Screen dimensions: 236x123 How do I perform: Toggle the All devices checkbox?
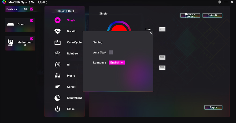(x=32, y=9)
